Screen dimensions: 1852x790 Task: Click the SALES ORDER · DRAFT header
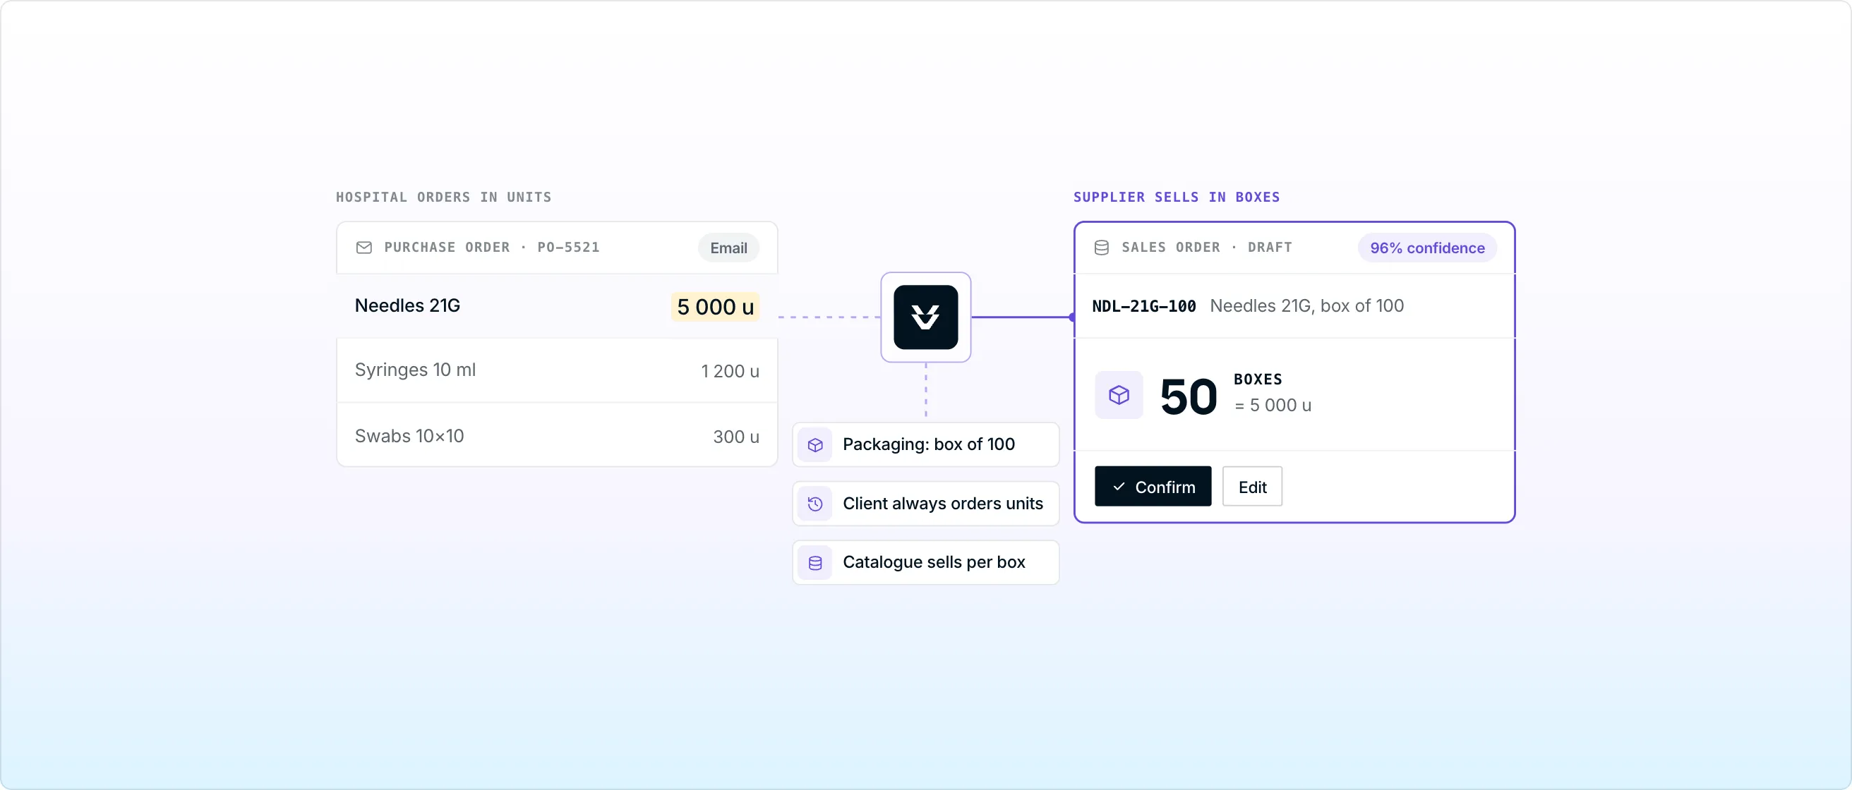[x=1206, y=248]
